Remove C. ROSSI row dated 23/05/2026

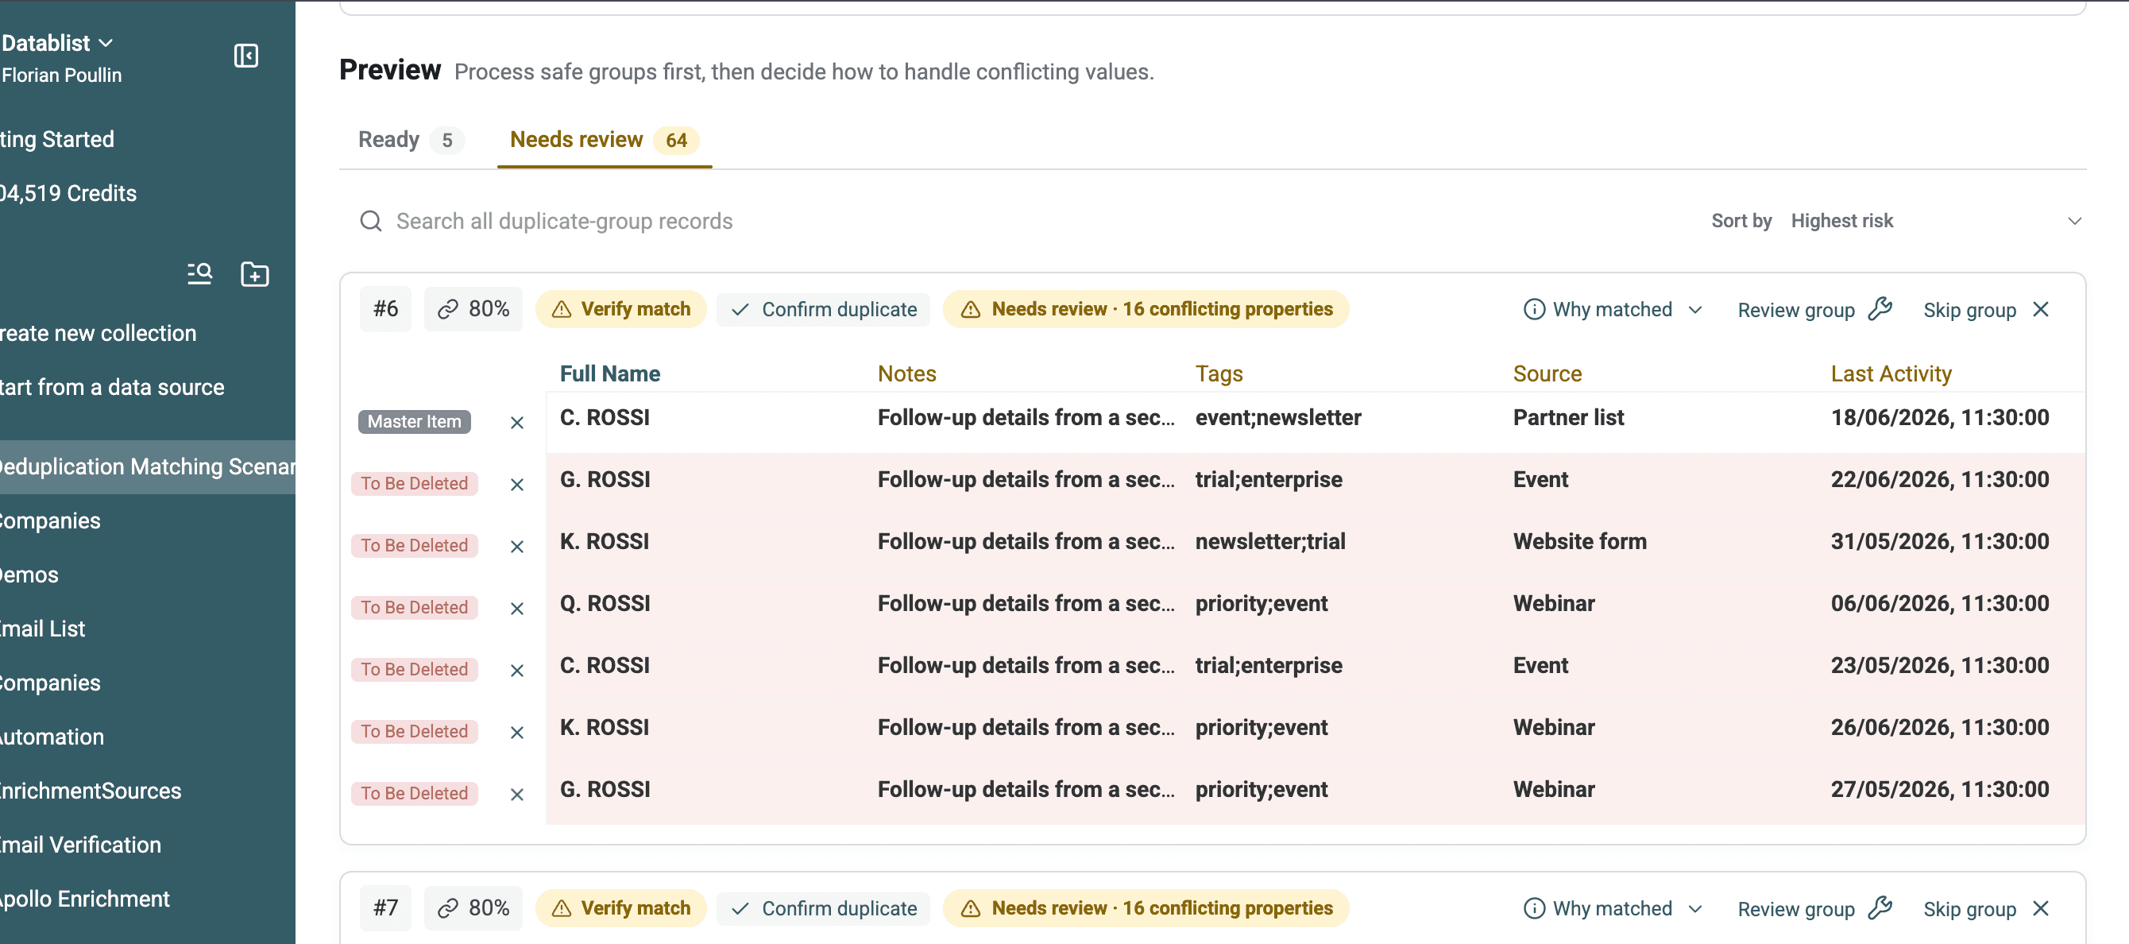click(517, 671)
